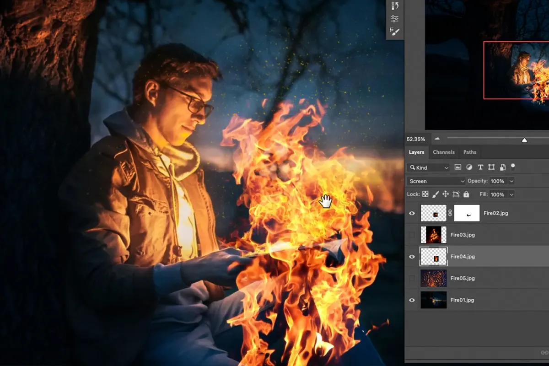Open the Fill percentage dropdown

click(x=511, y=194)
